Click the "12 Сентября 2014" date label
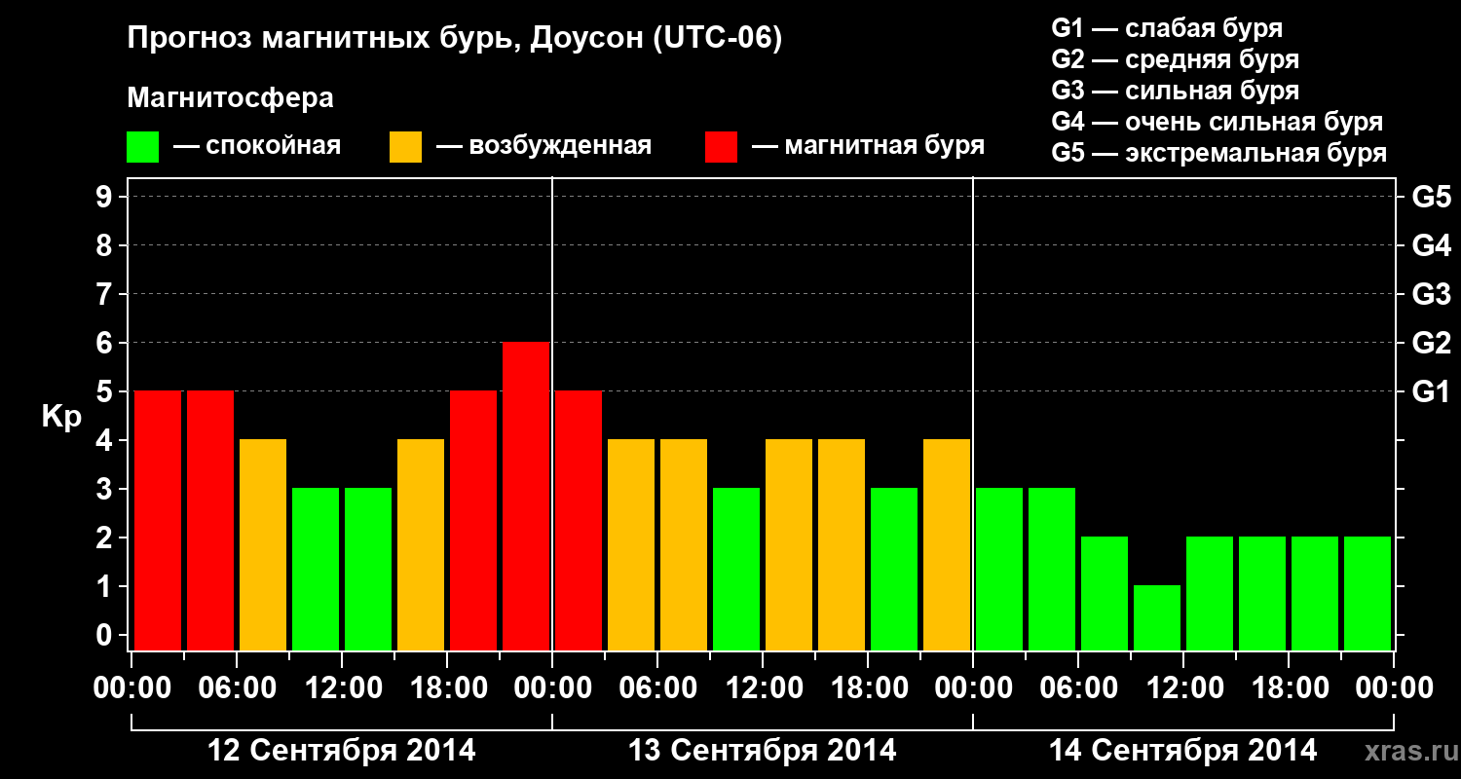 [x=342, y=751]
